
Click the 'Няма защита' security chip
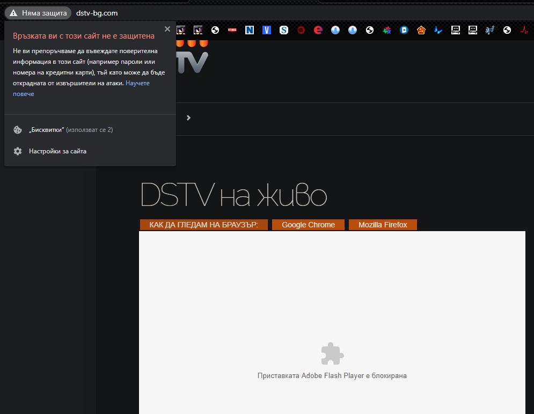point(38,13)
